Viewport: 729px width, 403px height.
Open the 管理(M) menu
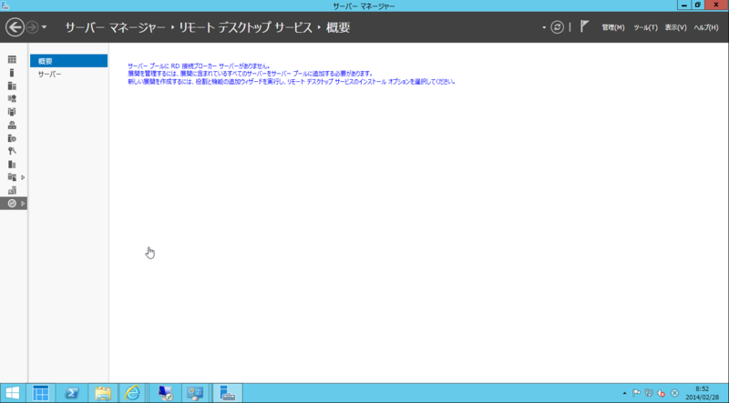click(613, 27)
